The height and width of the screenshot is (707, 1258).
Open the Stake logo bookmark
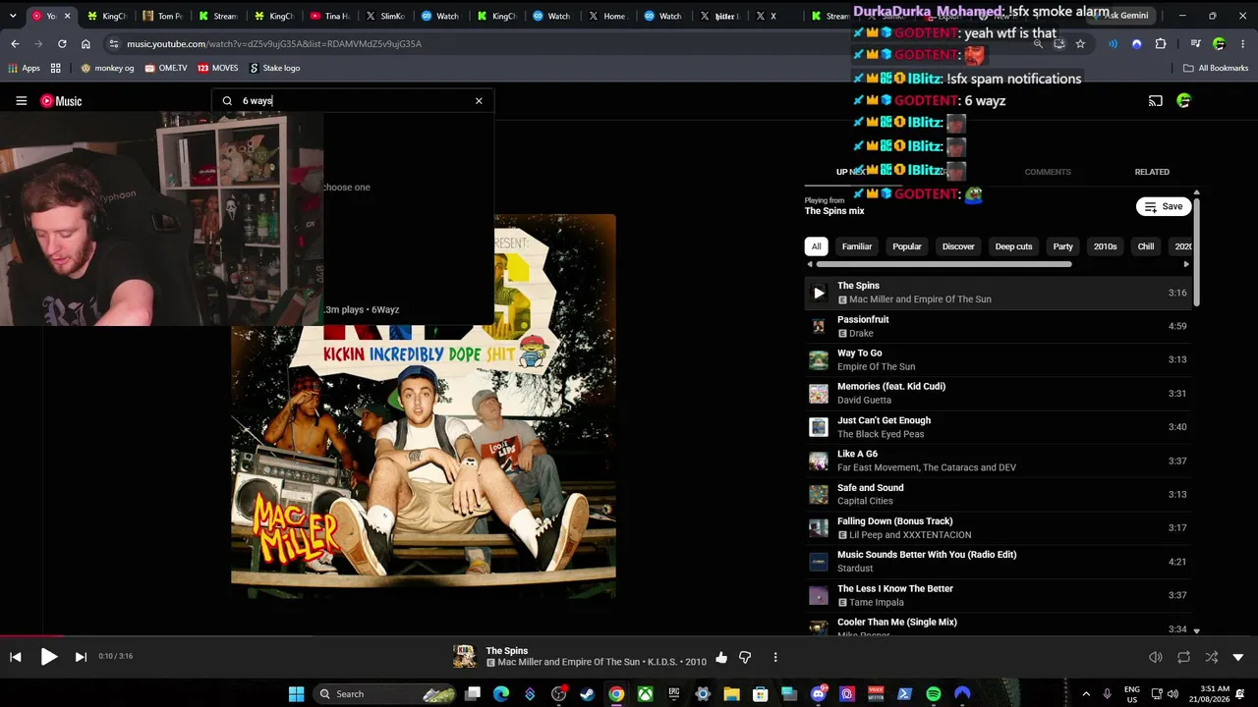coord(275,68)
